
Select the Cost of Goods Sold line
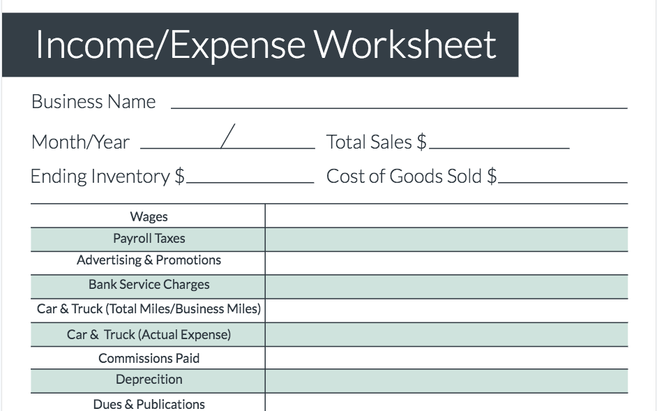(x=562, y=176)
